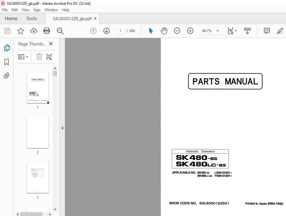Screen dimensions: 286x216
Task: Go to next page arrow
Action: coord(107,31)
